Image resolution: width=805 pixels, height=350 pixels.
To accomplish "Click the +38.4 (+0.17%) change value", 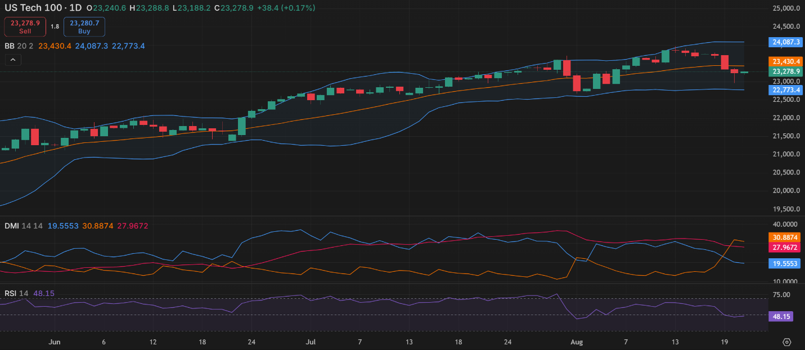I will coord(286,8).
